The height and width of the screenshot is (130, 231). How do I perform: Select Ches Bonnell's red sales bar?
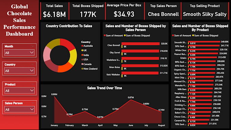[141, 44]
